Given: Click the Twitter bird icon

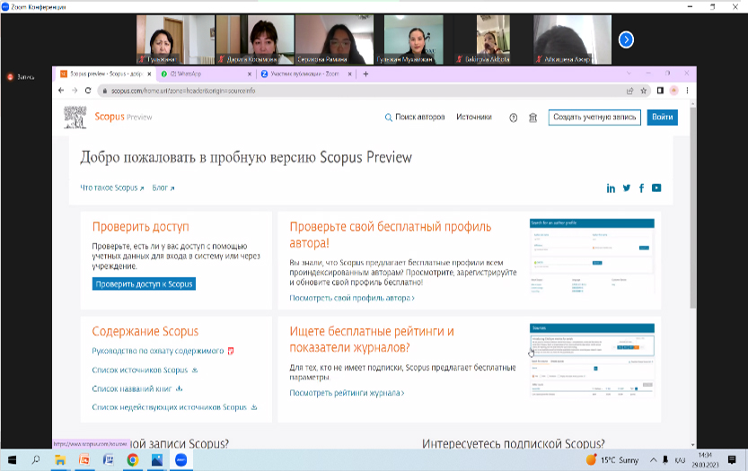Looking at the screenshot, I should (x=627, y=188).
